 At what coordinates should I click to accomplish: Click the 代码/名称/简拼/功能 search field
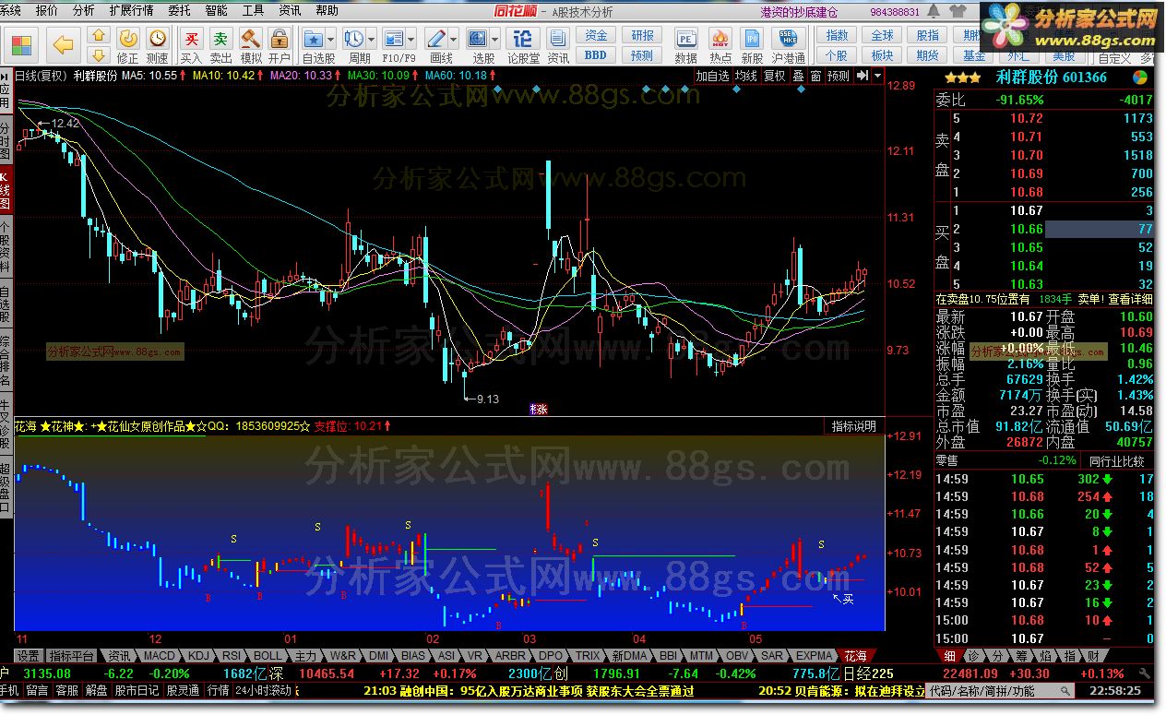coord(999,690)
